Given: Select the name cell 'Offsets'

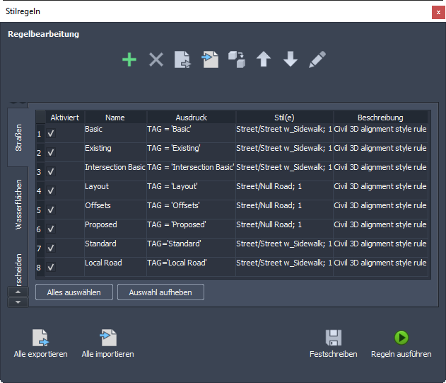Looking at the screenshot, I should point(115,210).
